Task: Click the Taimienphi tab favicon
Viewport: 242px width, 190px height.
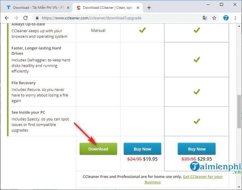Action: point(8,7)
